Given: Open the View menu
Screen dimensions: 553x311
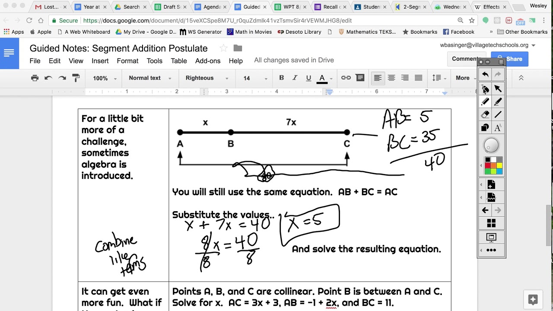Looking at the screenshot, I should coord(76,61).
